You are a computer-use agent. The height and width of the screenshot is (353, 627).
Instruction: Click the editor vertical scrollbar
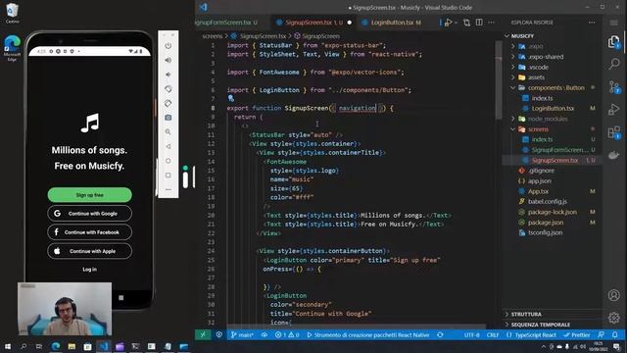click(x=499, y=80)
